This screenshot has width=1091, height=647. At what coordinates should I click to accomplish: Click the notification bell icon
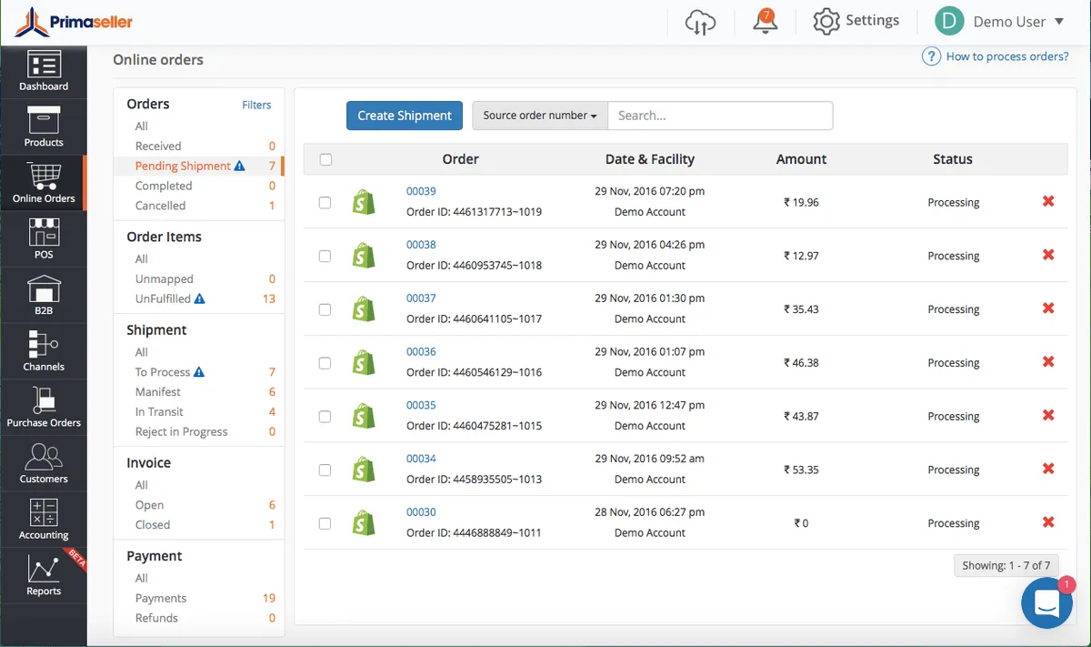(766, 22)
